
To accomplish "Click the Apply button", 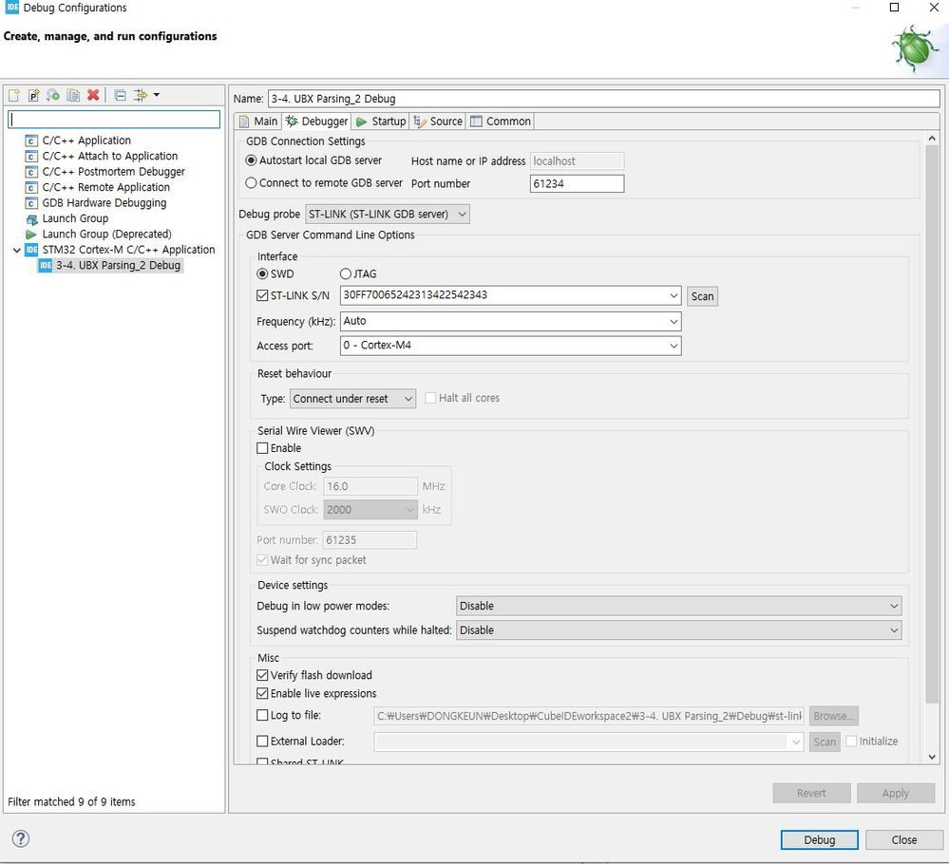I will click(895, 793).
